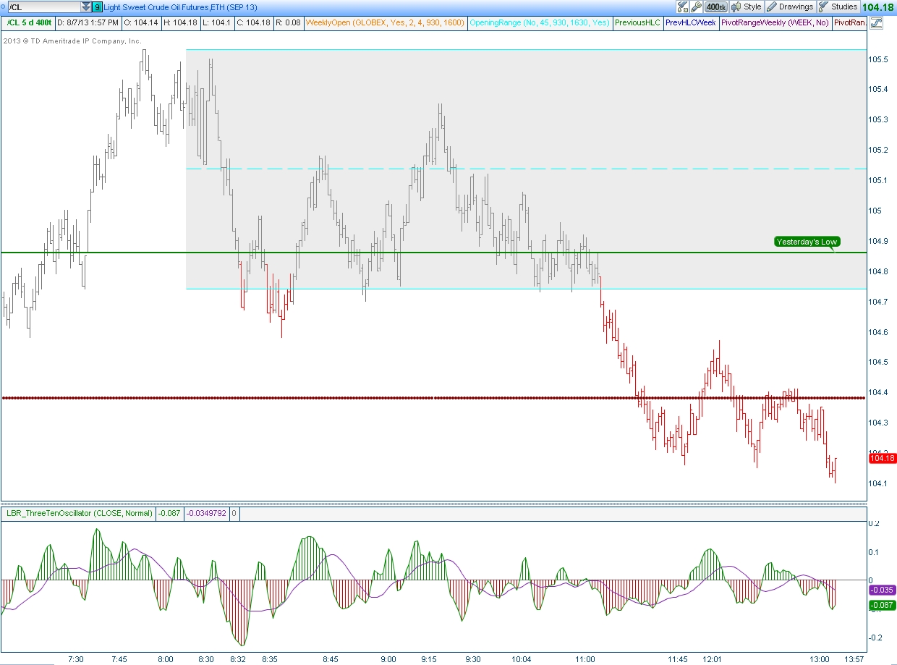
Task: Open the Studies menu
Action: pos(838,7)
